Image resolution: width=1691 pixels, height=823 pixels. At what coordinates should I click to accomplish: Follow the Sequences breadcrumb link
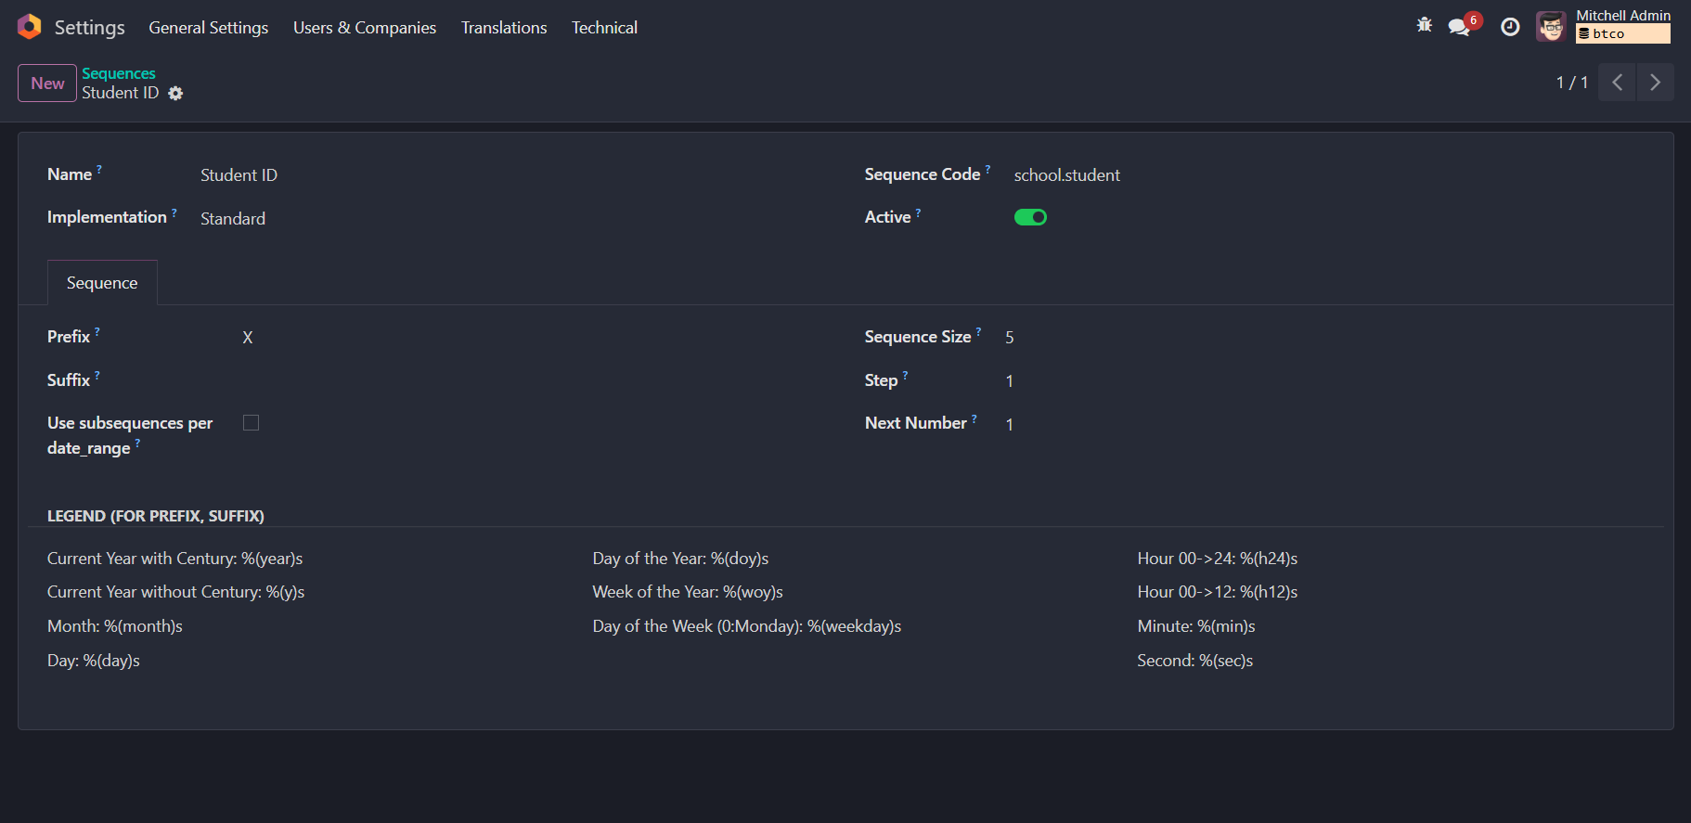pyautogui.click(x=119, y=73)
